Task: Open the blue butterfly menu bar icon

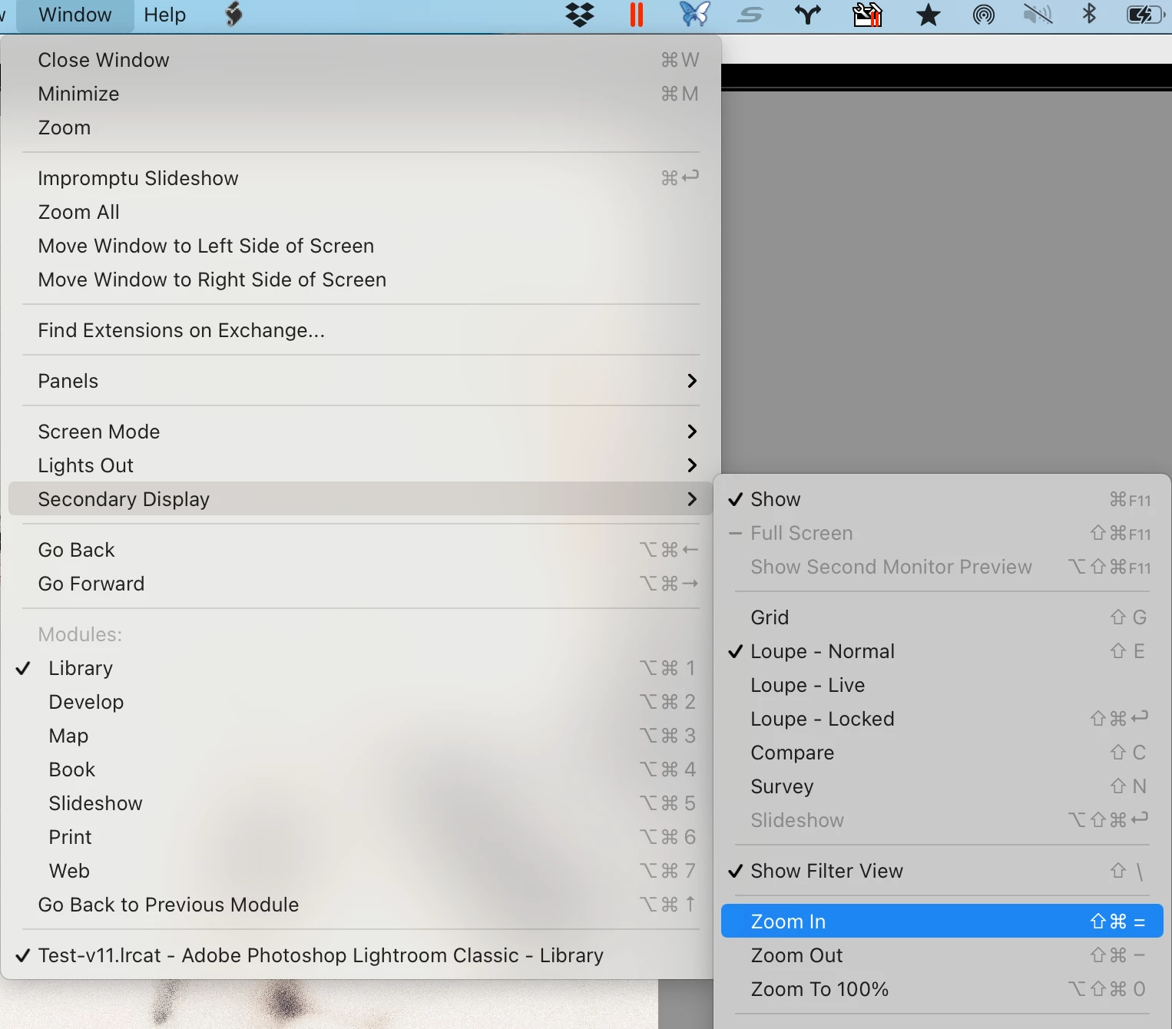Action: tap(694, 15)
